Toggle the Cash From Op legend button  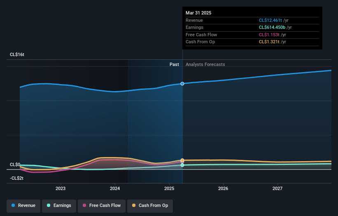(150, 206)
